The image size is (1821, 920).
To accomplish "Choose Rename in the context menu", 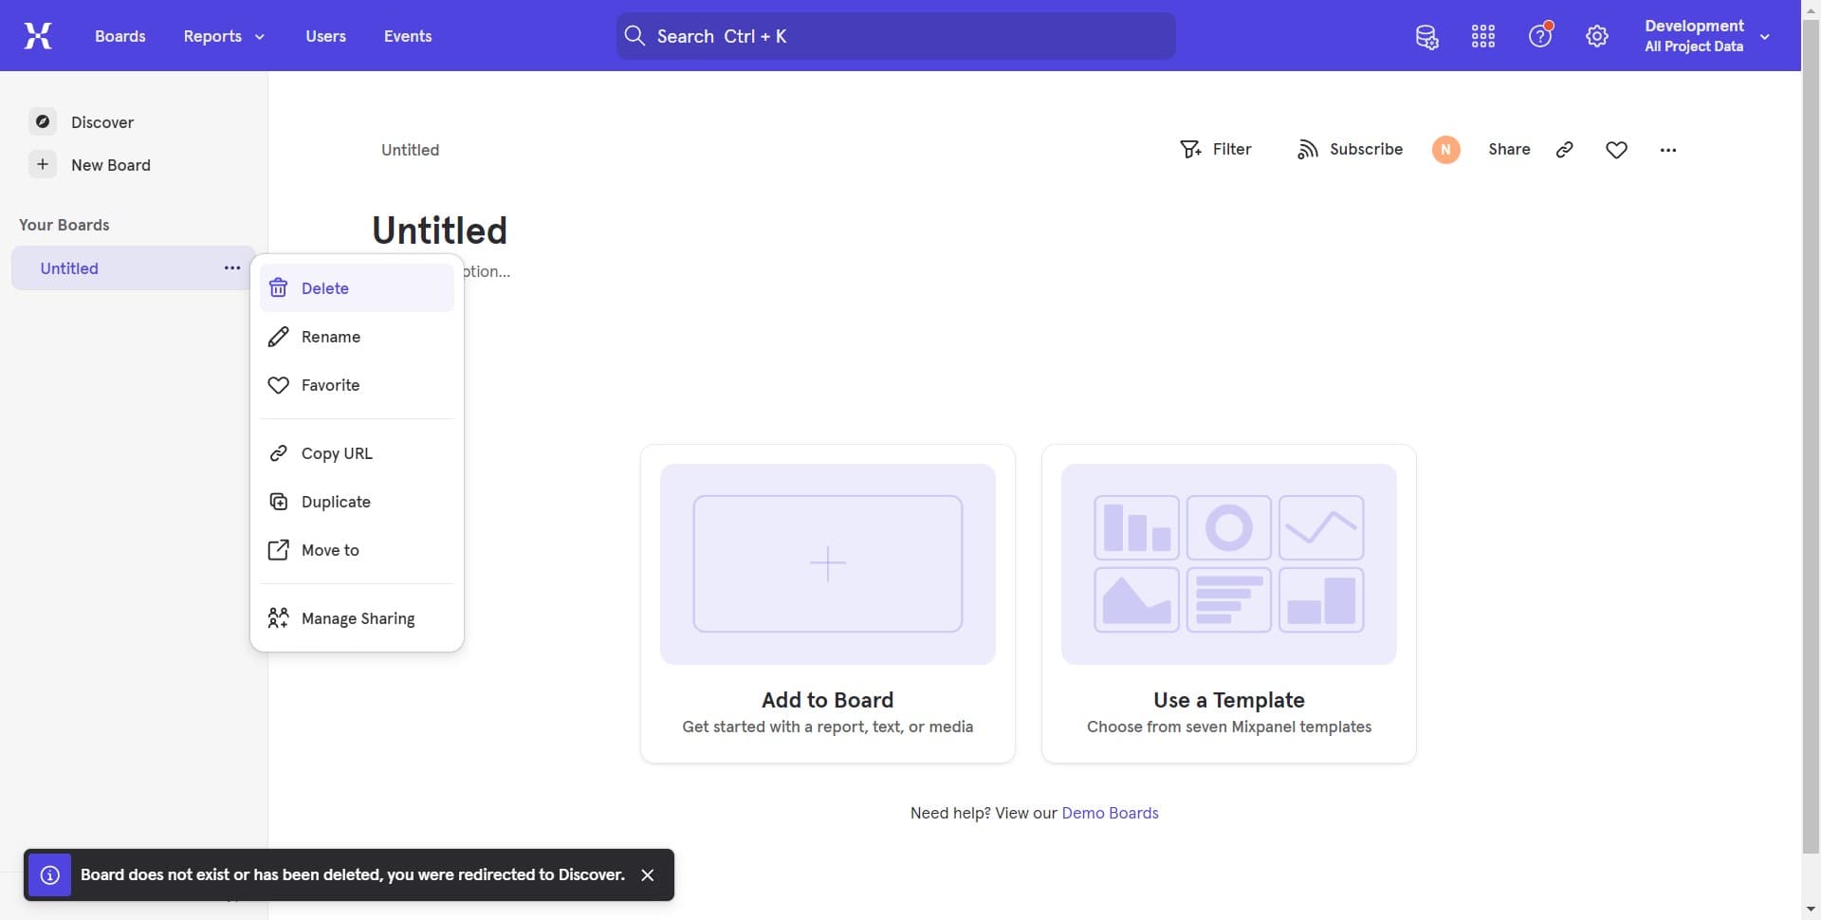I will tap(330, 336).
